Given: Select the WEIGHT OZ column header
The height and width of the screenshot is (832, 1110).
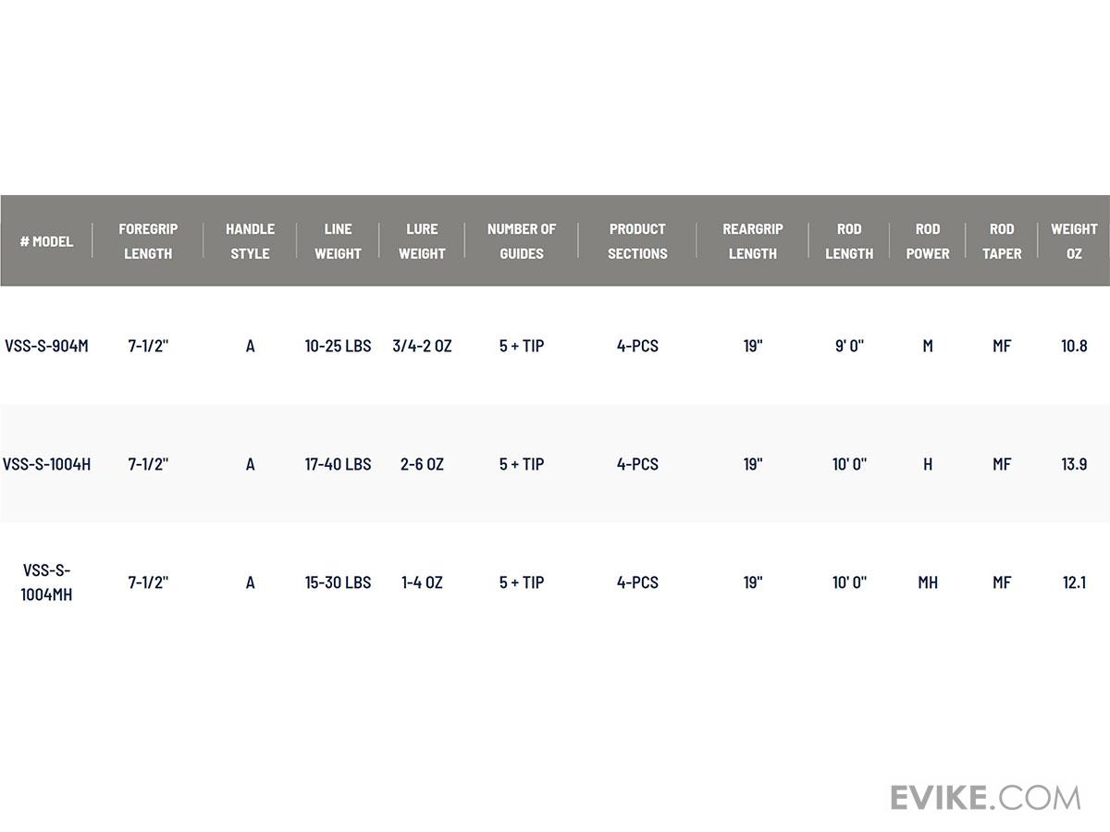Looking at the screenshot, I should [1074, 241].
